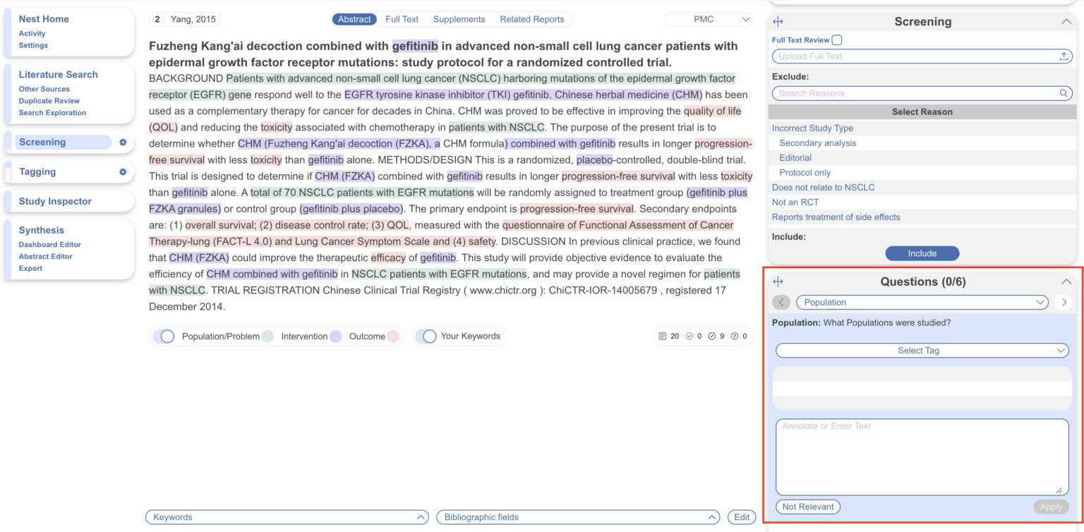Click the question mark status icon showing 0
This screenshot has height=532, width=1084.
735,336
